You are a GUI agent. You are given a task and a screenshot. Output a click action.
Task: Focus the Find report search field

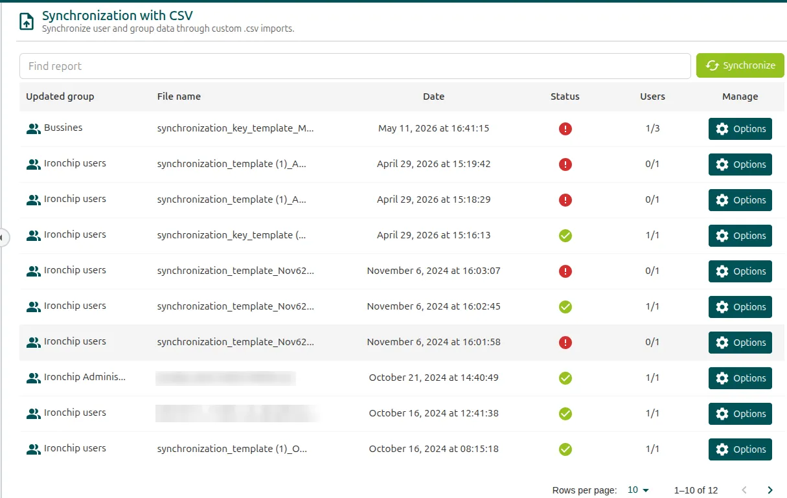click(355, 66)
